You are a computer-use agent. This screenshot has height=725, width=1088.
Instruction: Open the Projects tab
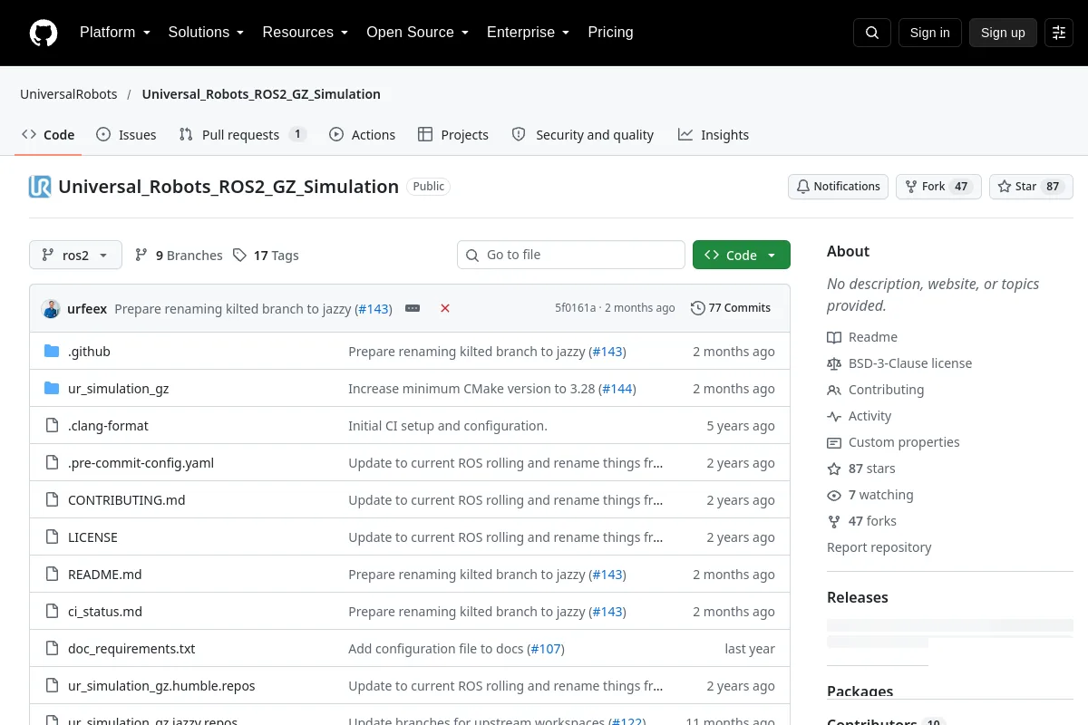click(x=453, y=135)
